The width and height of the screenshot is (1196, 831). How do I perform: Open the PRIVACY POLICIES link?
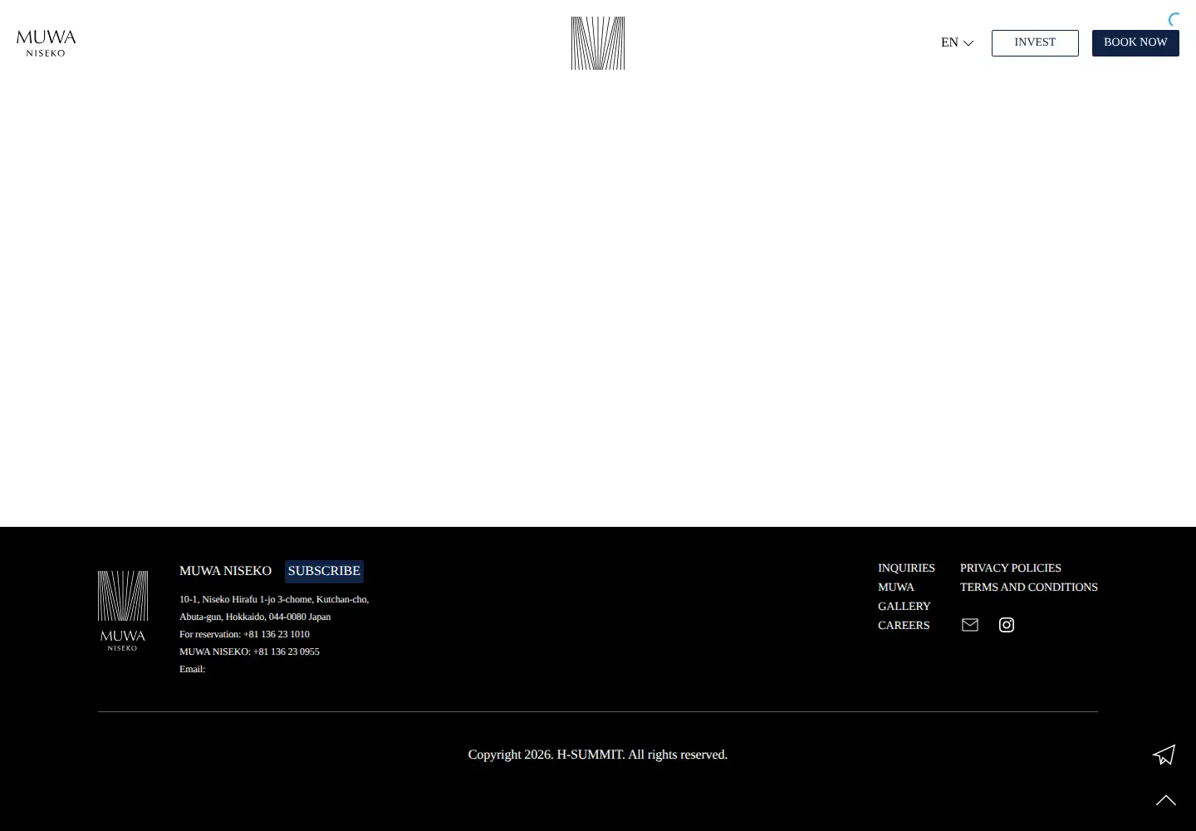click(x=1011, y=568)
